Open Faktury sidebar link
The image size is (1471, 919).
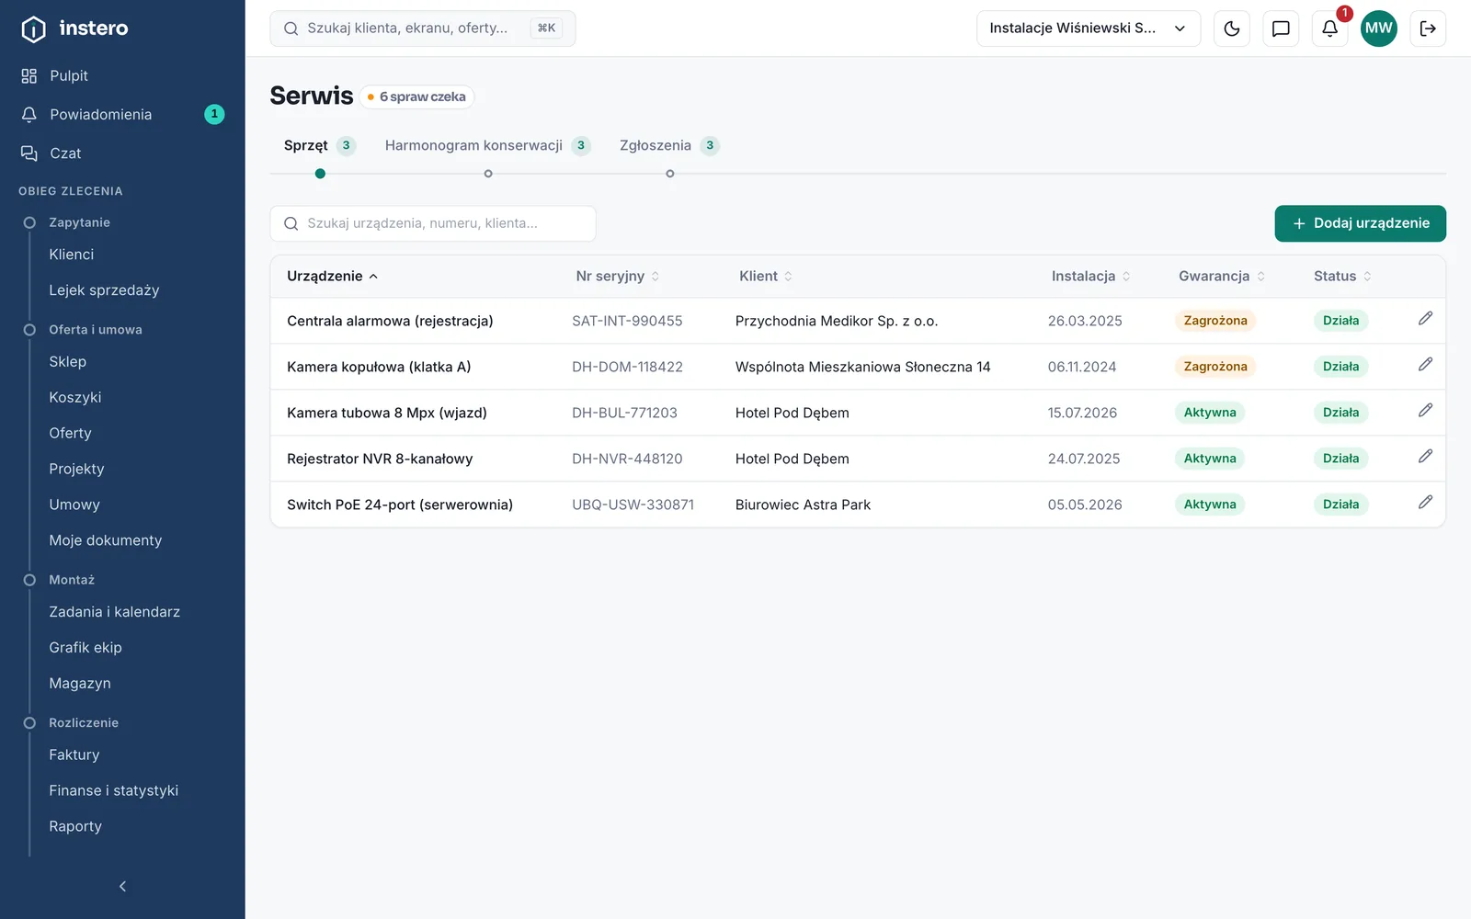pos(74,755)
